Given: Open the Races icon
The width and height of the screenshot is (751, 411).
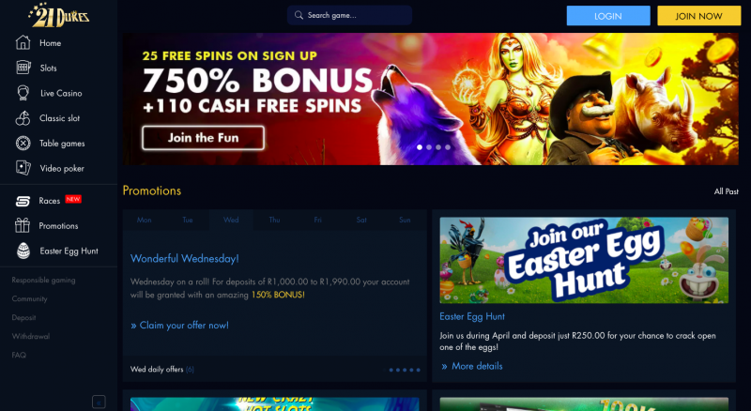Looking at the screenshot, I should (x=23, y=201).
